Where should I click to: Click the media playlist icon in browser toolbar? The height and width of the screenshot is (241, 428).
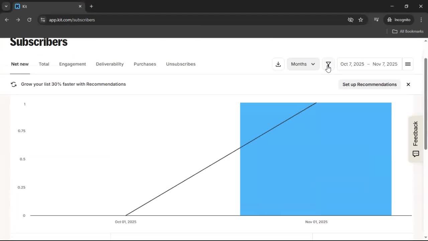tap(376, 20)
